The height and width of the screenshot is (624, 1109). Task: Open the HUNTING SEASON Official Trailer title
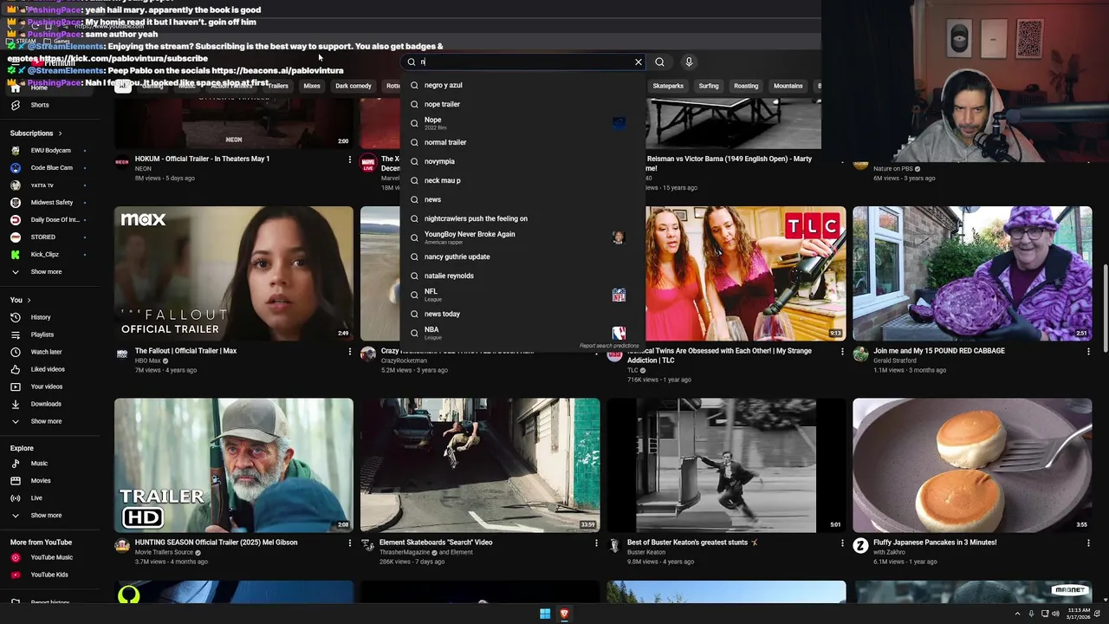pyautogui.click(x=216, y=543)
